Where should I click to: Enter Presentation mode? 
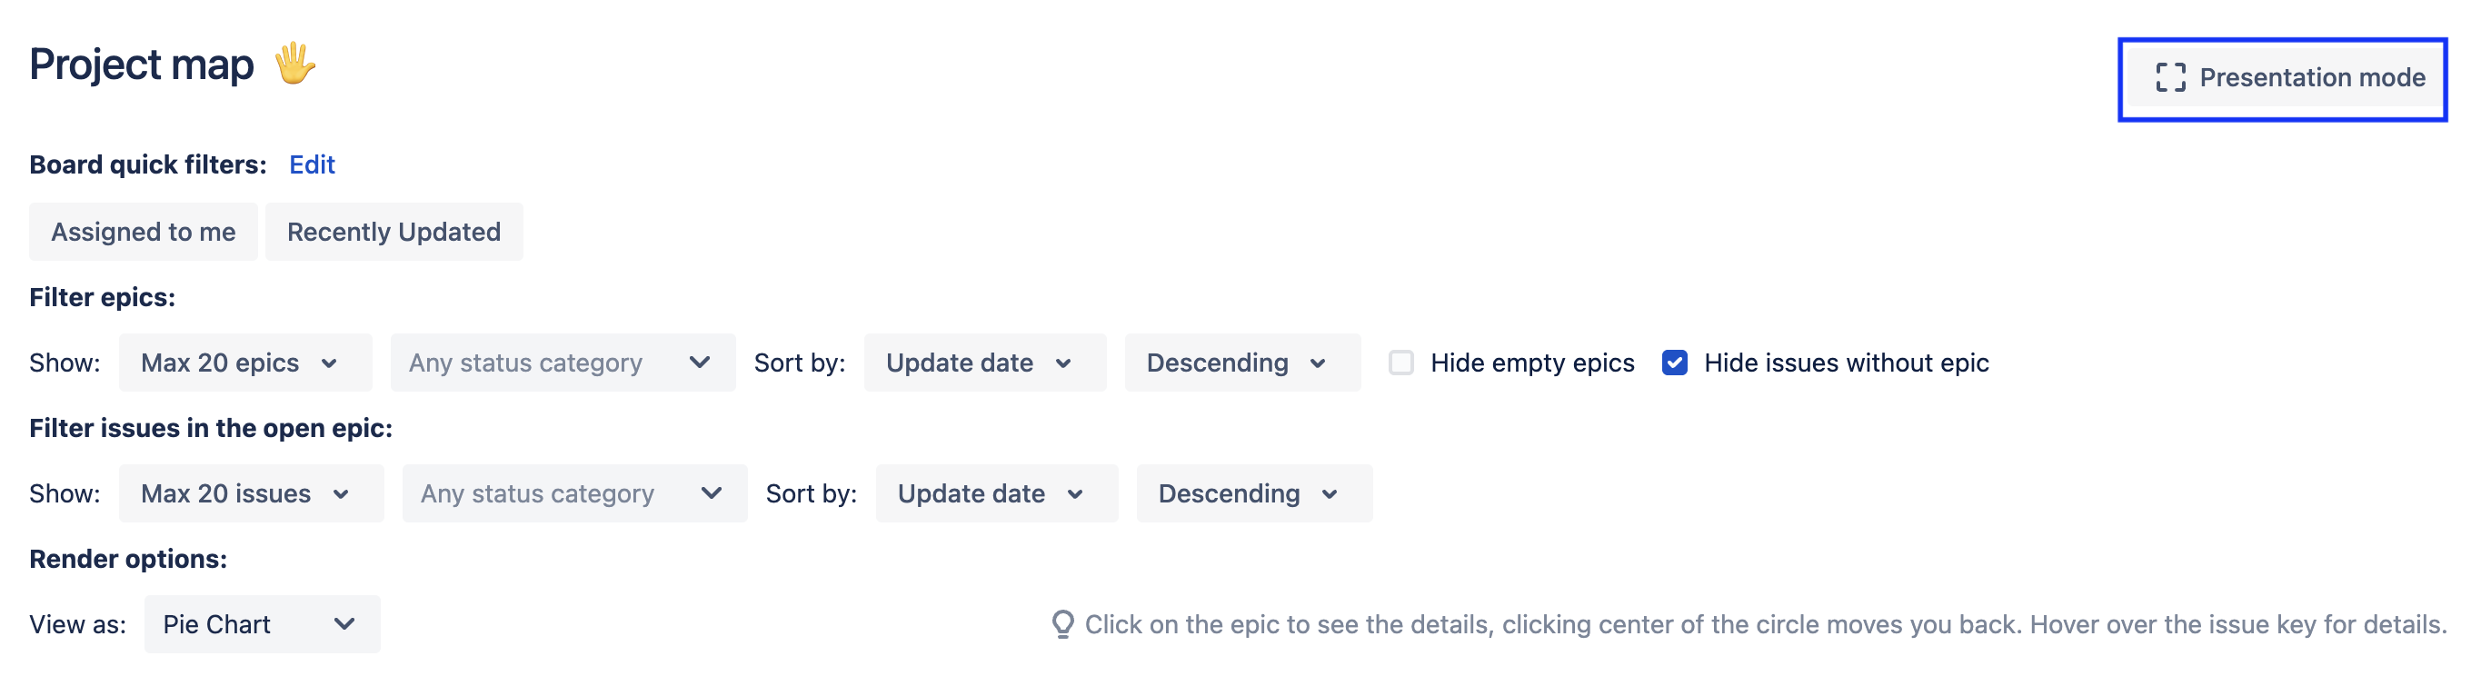tap(2283, 79)
